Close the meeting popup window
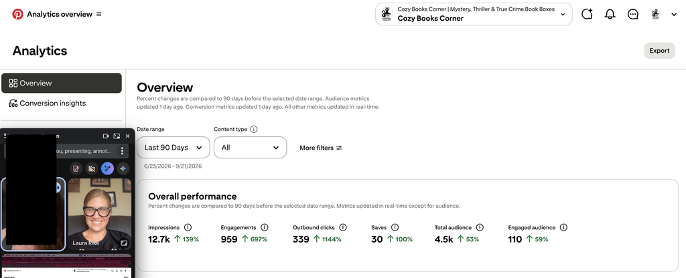The width and height of the screenshot is (686, 278). click(x=128, y=136)
